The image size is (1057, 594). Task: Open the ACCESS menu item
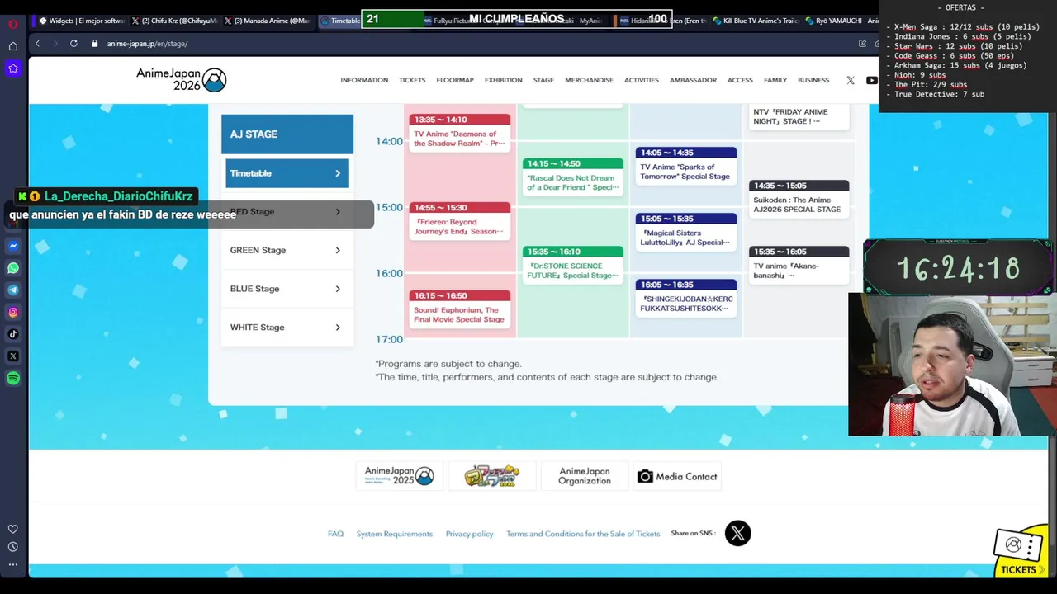tap(740, 80)
